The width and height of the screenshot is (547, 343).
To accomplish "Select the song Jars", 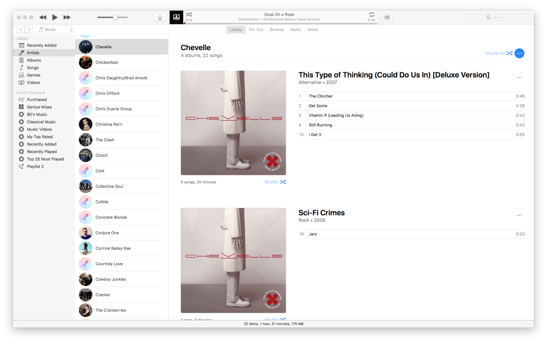I will (x=411, y=234).
